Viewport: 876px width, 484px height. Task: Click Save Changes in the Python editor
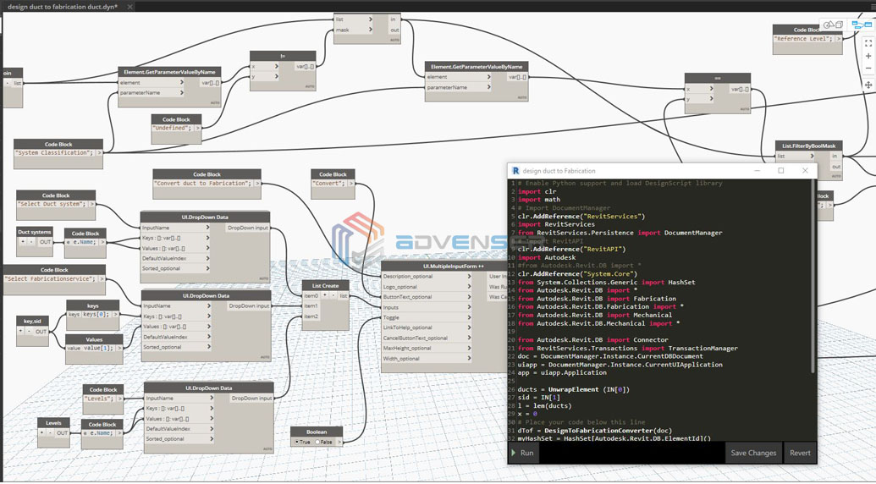[x=752, y=453]
